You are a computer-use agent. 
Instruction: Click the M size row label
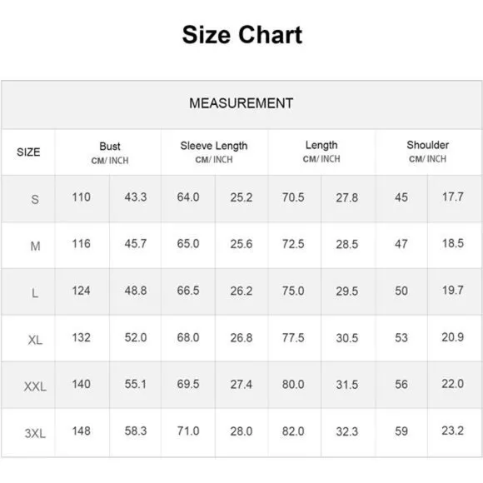point(35,246)
